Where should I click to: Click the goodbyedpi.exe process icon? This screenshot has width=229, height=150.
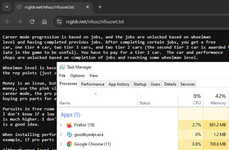point(69,135)
